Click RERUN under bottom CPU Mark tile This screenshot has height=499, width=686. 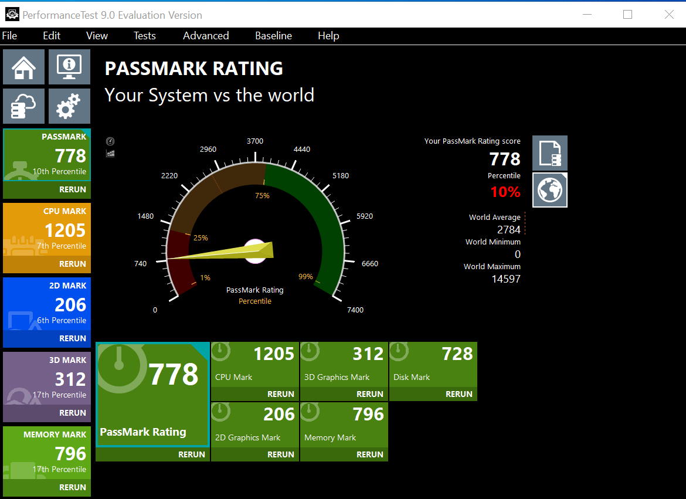coord(281,394)
